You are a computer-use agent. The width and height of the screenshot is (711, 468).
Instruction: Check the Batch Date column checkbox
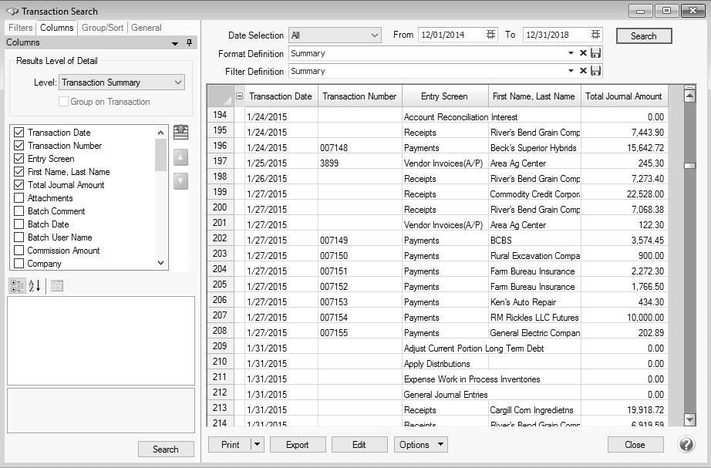(19, 224)
